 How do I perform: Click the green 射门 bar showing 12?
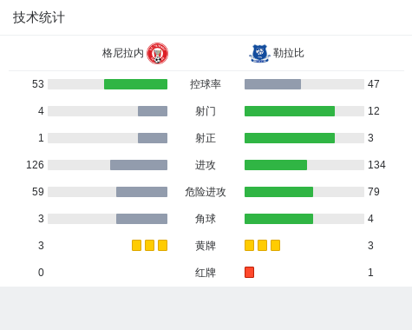click(x=290, y=111)
